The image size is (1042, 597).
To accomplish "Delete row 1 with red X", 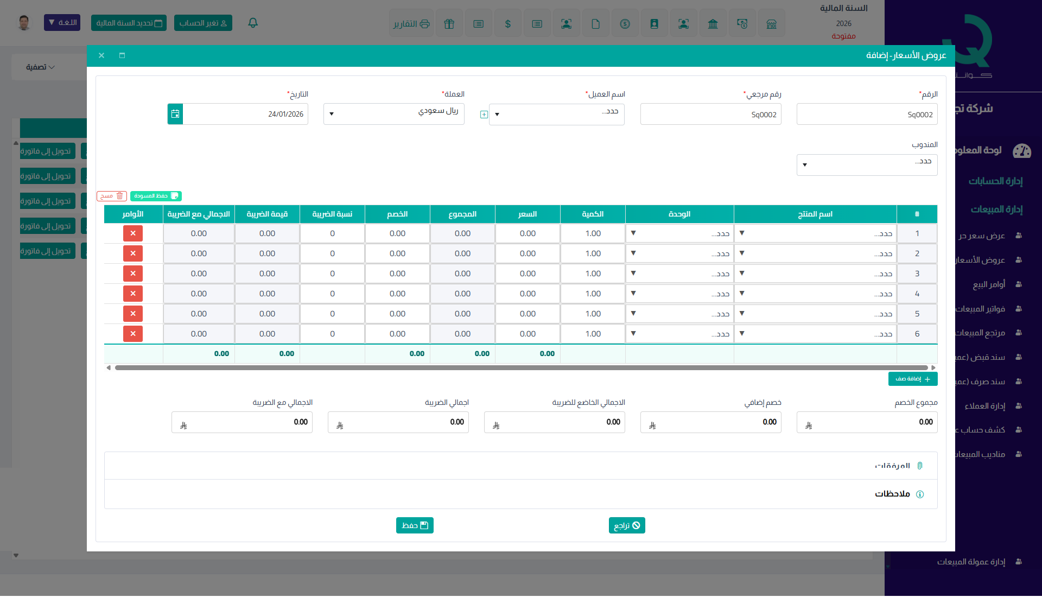I will click(x=133, y=233).
